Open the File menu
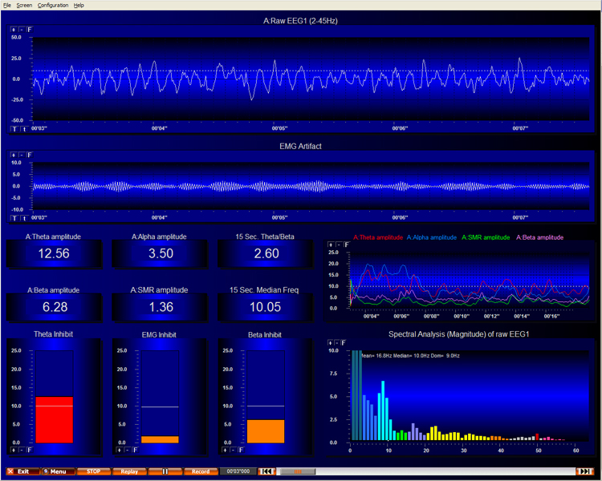602x481 pixels. tap(7, 5)
